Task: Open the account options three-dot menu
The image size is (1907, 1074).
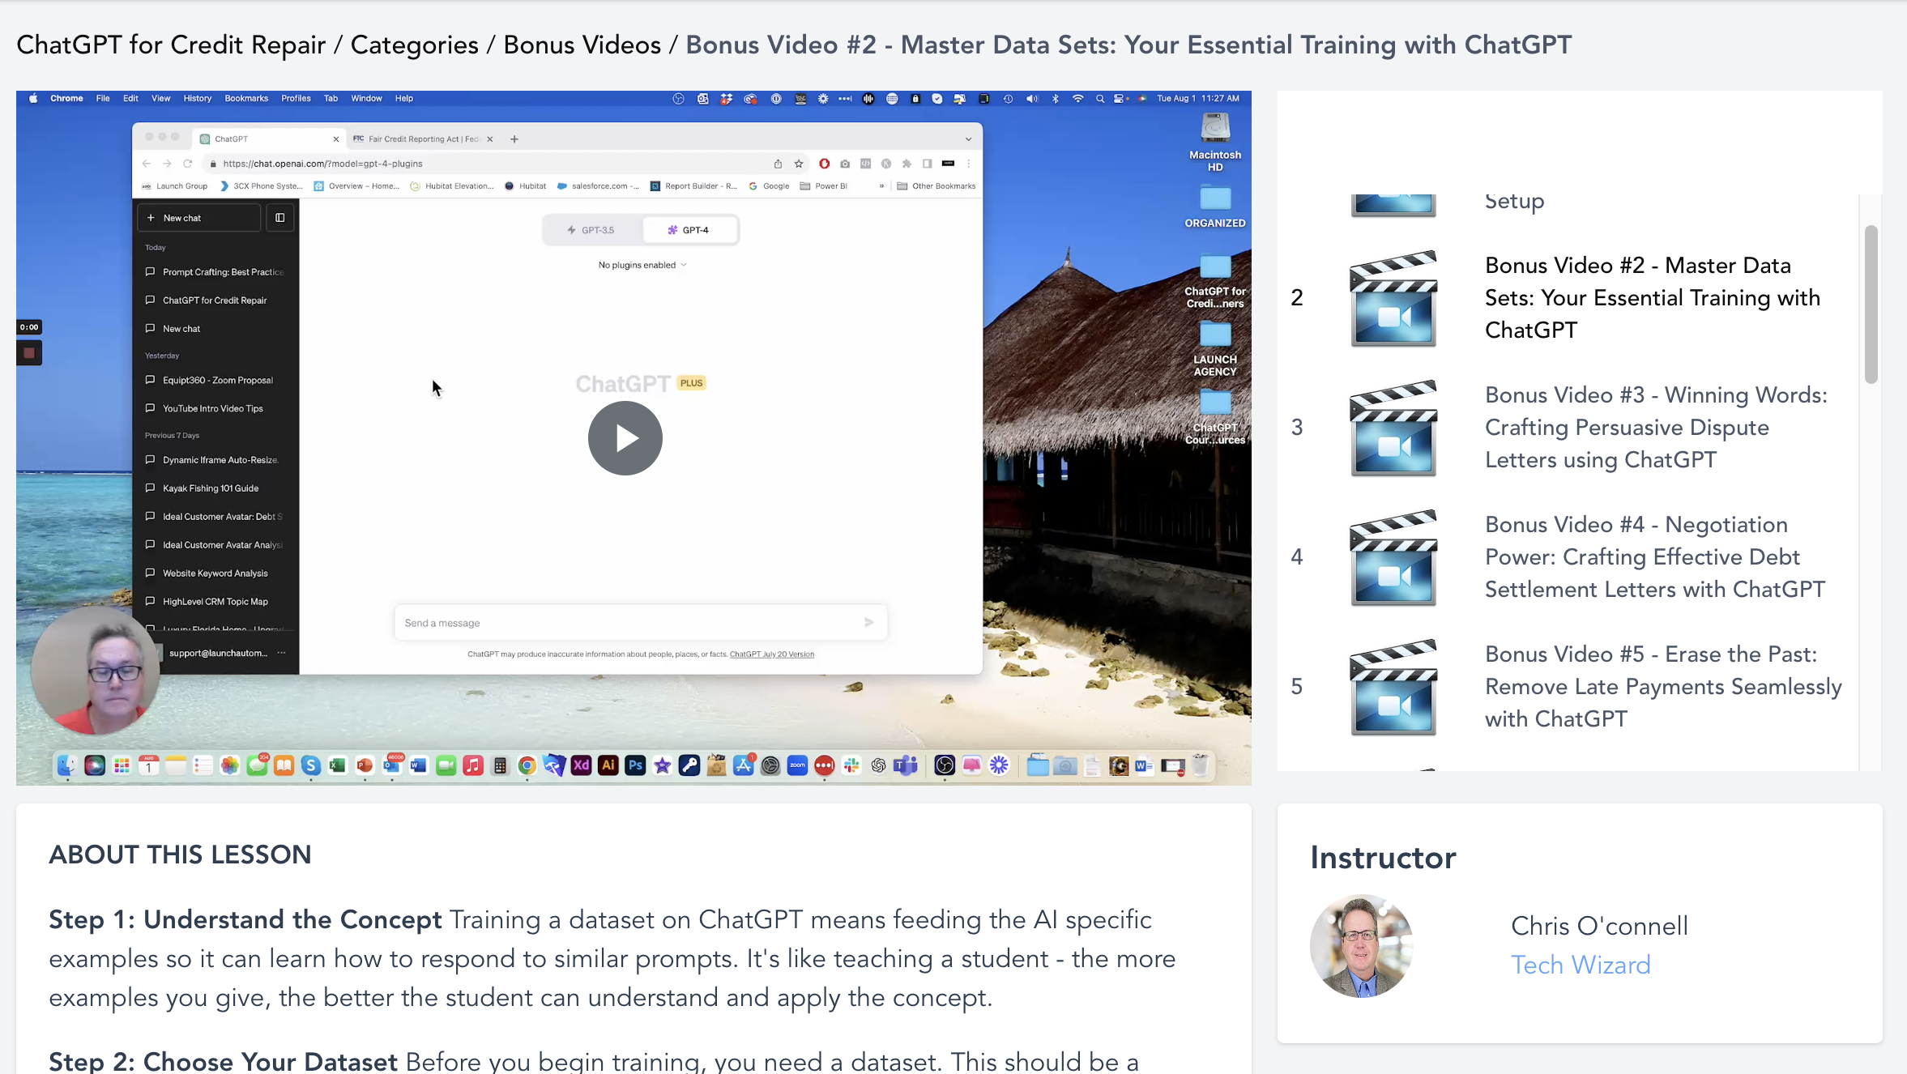Action: (x=281, y=653)
